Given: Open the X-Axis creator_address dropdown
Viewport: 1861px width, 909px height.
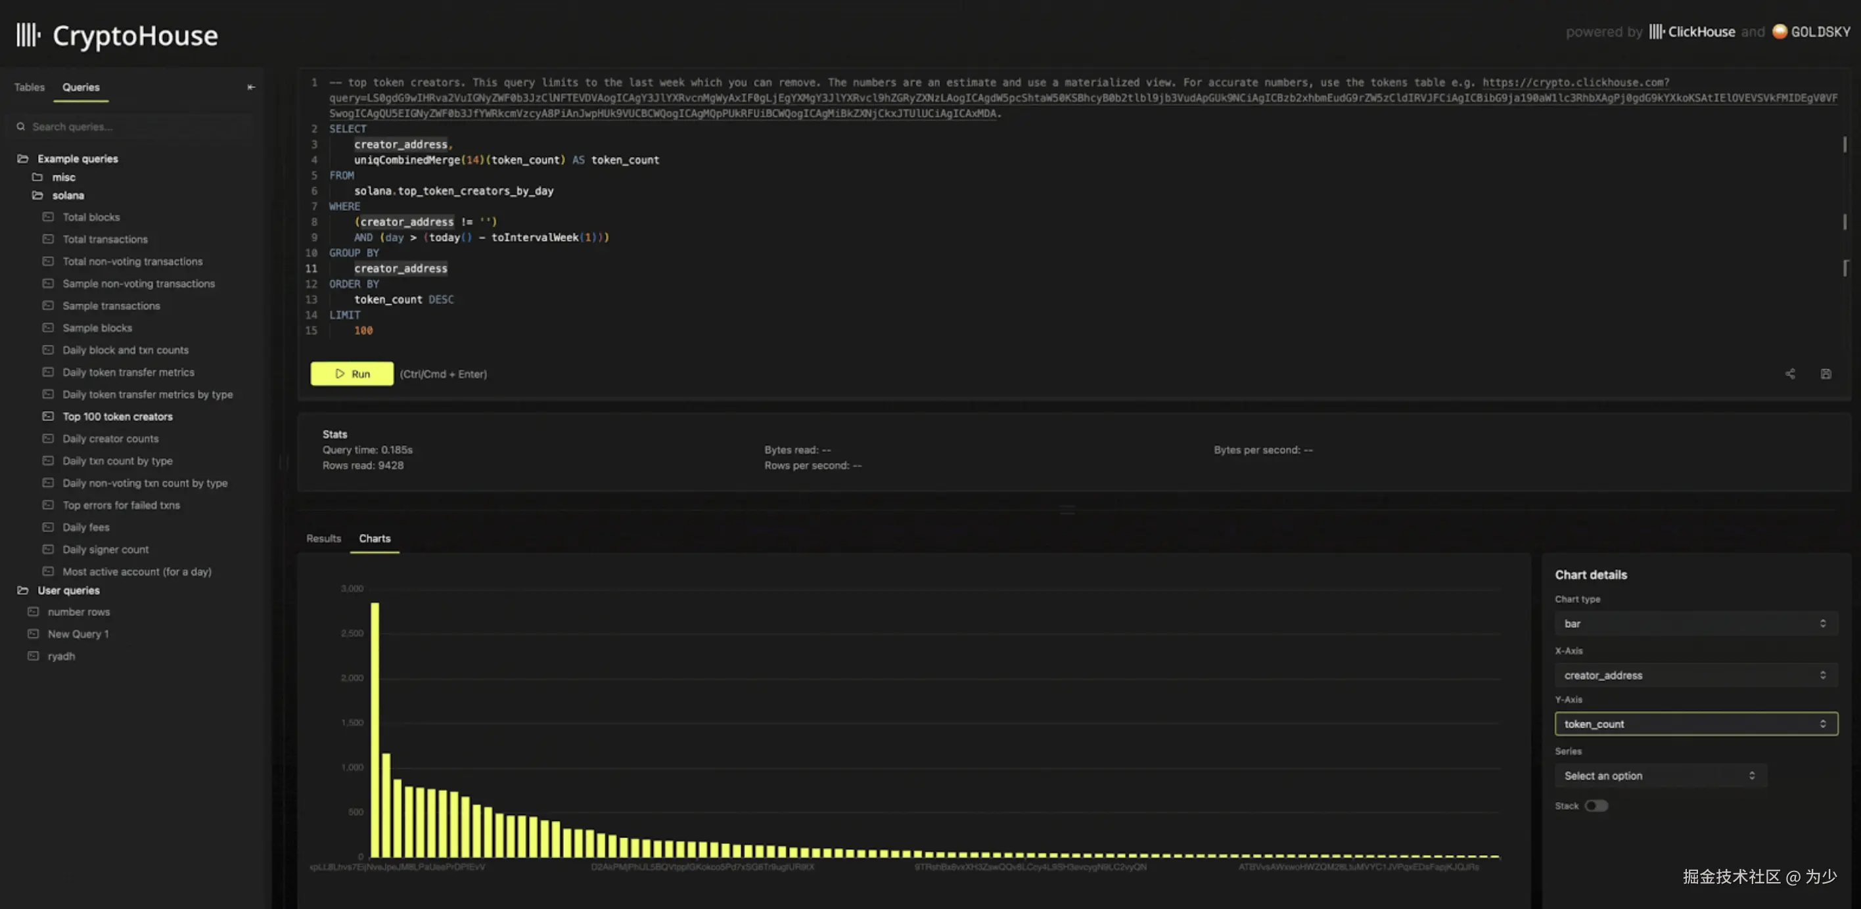Looking at the screenshot, I should [1695, 675].
